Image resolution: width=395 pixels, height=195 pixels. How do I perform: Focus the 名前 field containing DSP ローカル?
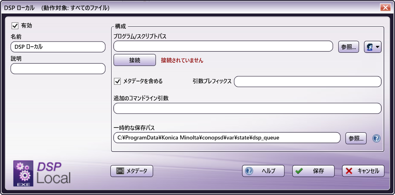click(x=58, y=47)
